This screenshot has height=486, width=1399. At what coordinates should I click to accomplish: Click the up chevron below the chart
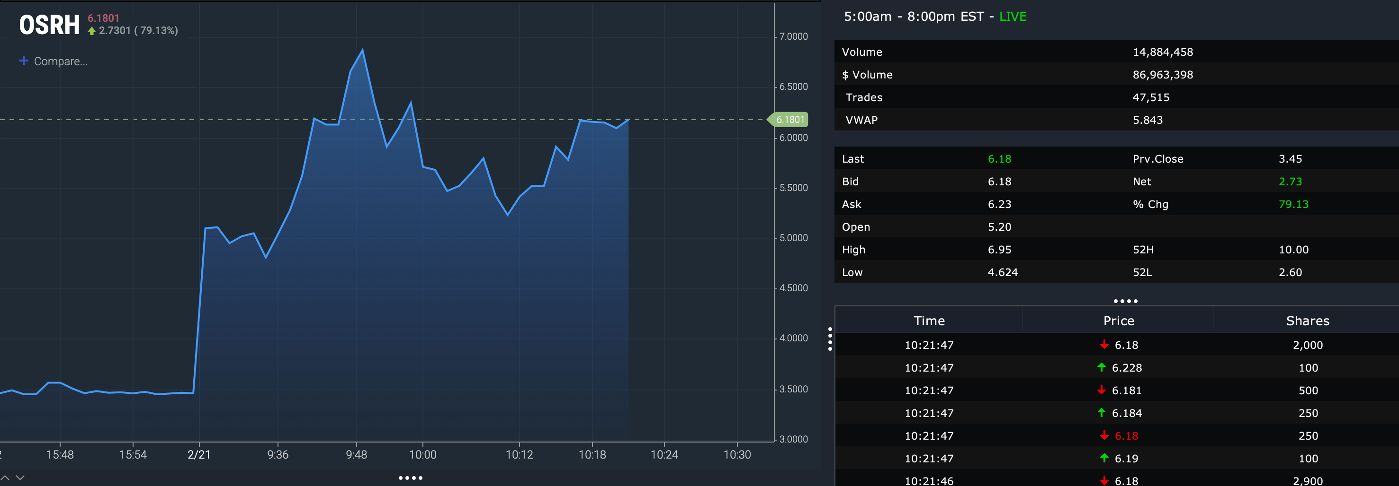click(x=5, y=477)
